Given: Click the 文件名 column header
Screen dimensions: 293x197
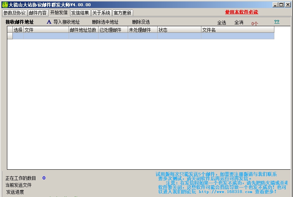Looking at the screenshot, I should click(x=237, y=30).
